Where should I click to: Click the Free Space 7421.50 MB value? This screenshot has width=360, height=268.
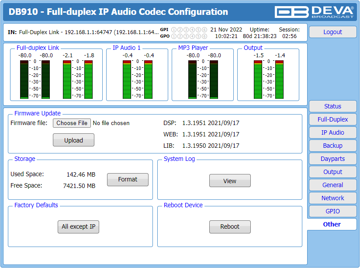pos(79,186)
